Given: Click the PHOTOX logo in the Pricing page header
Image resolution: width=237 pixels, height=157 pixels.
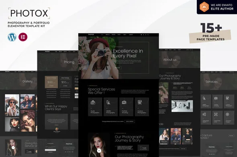Looking at the screenshot, I should pyautogui.click(x=47, y=52).
